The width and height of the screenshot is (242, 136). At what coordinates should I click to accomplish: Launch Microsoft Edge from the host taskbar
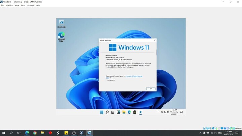click(x=27, y=133)
